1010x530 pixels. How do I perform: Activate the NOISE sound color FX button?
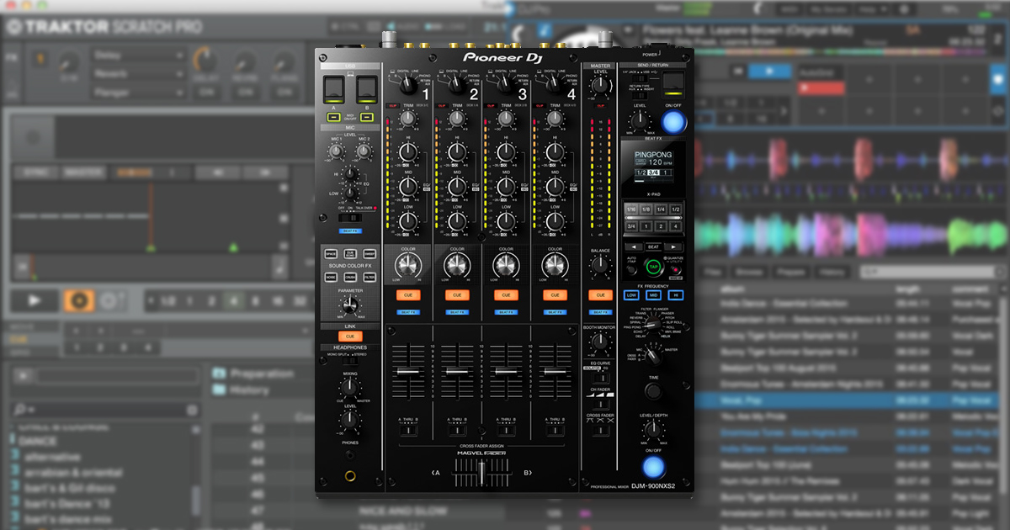[x=331, y=277]
